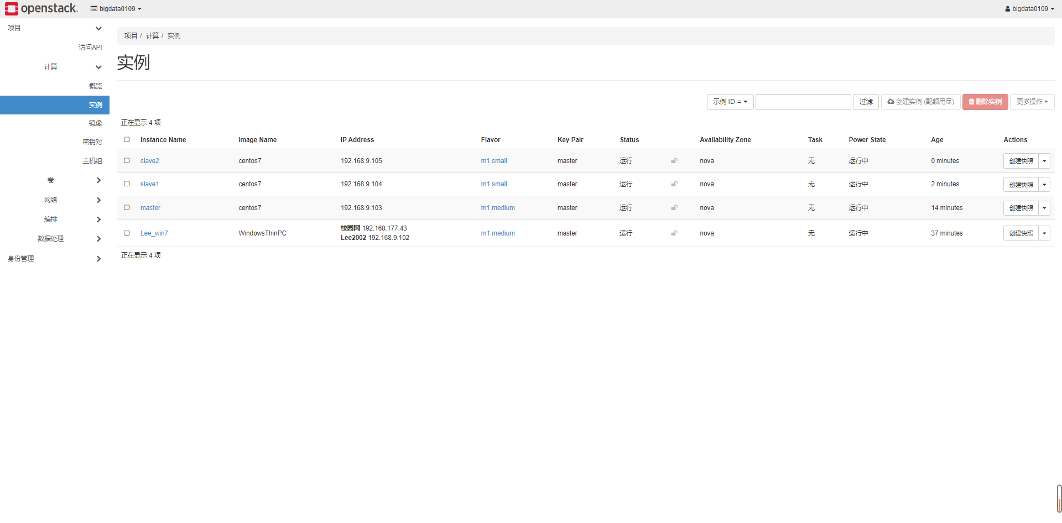The width and height of the screenshot is (1062, 523).
Task: Focus the filter text input field
Action: (x=803, y=102)
